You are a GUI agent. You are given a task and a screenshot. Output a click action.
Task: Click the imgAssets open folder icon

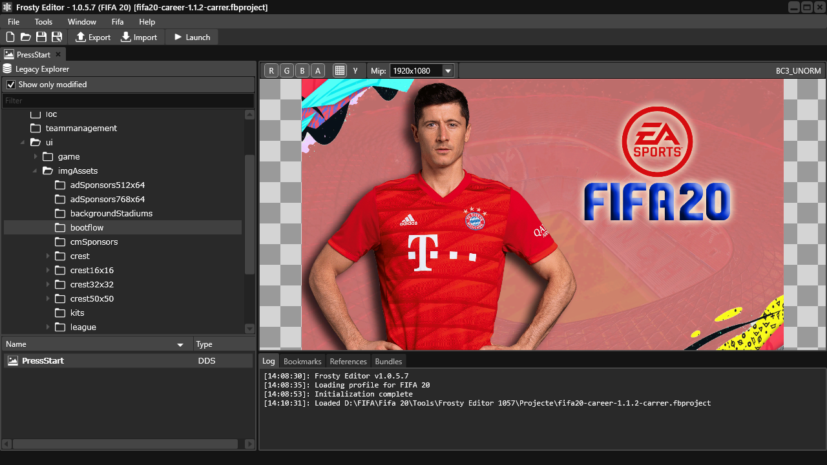pyautogui.click(x=48, y=170)
